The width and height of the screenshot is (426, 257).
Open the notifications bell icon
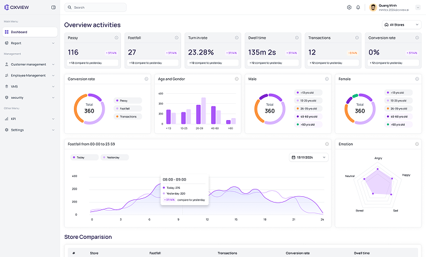click(358, 8)
